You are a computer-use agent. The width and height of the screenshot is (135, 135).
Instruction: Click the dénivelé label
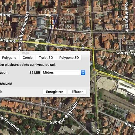point(6,84)
